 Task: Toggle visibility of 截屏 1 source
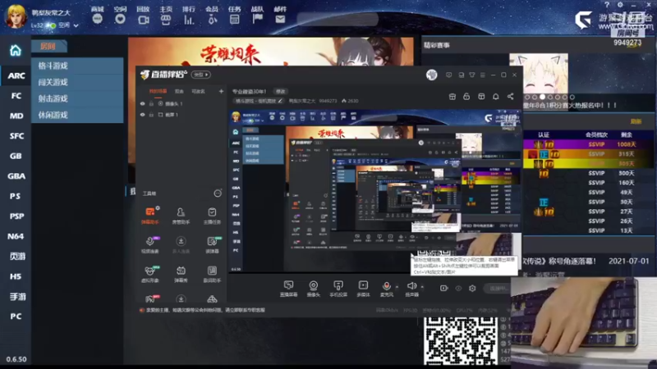pyautogui.click(x=142, y=115)
